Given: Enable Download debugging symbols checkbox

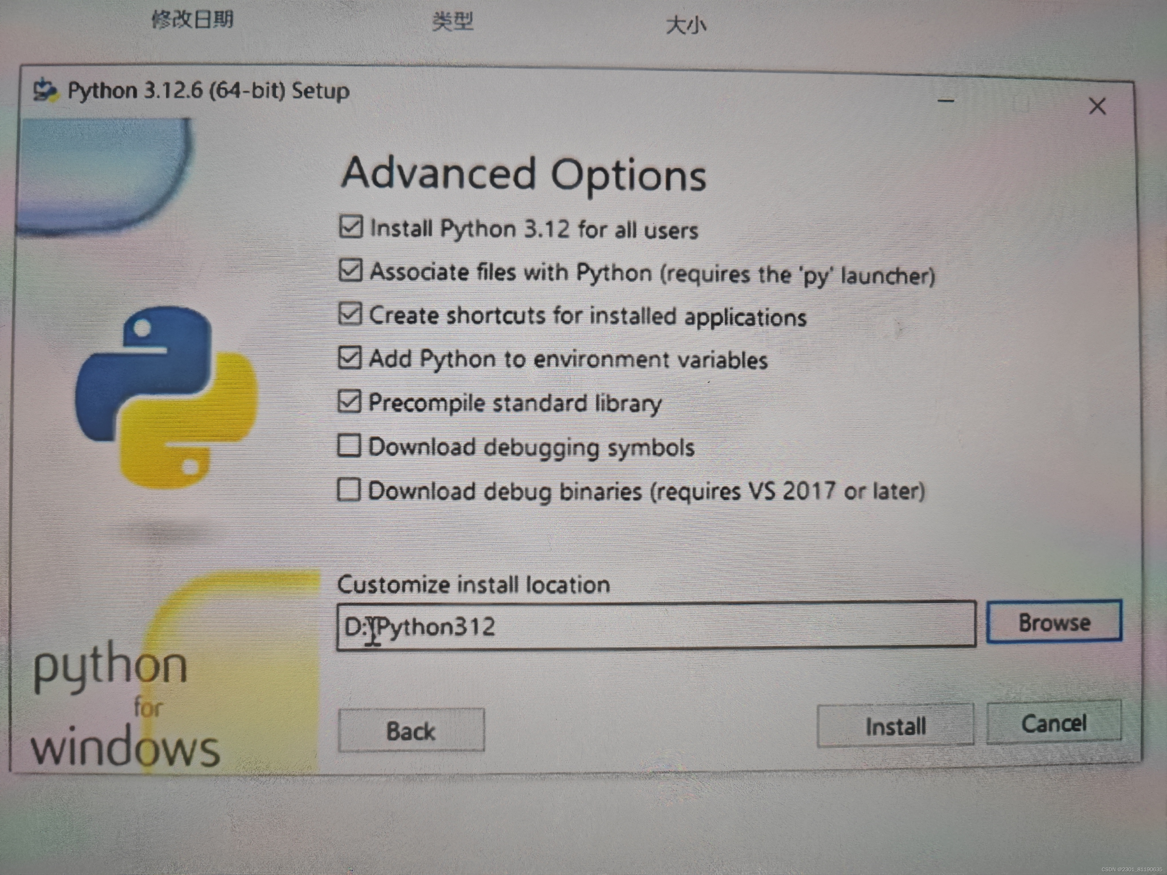Looking at the screenshot, I should pyautogui.click(x=349, y=445).
